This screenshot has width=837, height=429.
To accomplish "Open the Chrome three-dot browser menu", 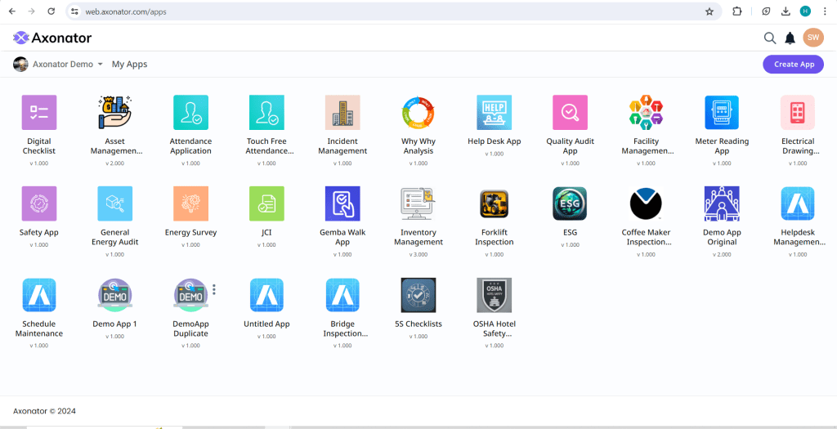I will pos(825,11).
